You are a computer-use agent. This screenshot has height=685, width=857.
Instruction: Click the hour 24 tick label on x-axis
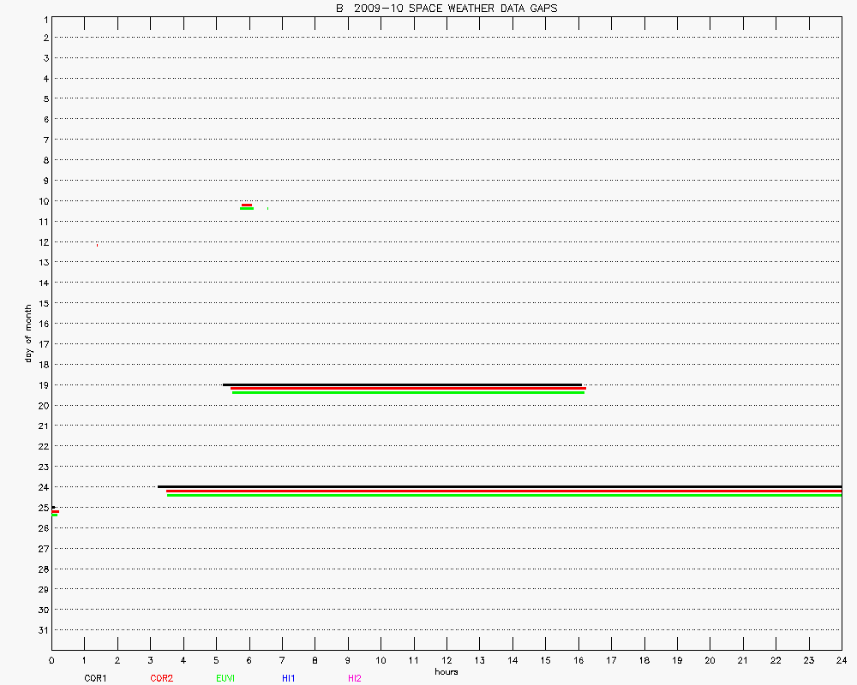(x=841, y=661)
